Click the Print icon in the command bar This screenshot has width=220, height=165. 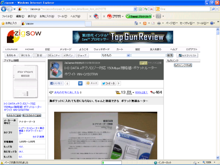click(x=159, y=23)
